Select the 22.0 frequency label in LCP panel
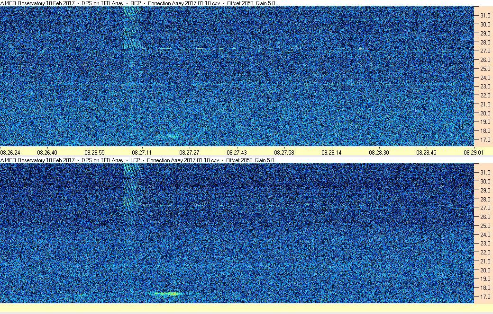The width and height of the screenshot is (493, 314). 485,252
